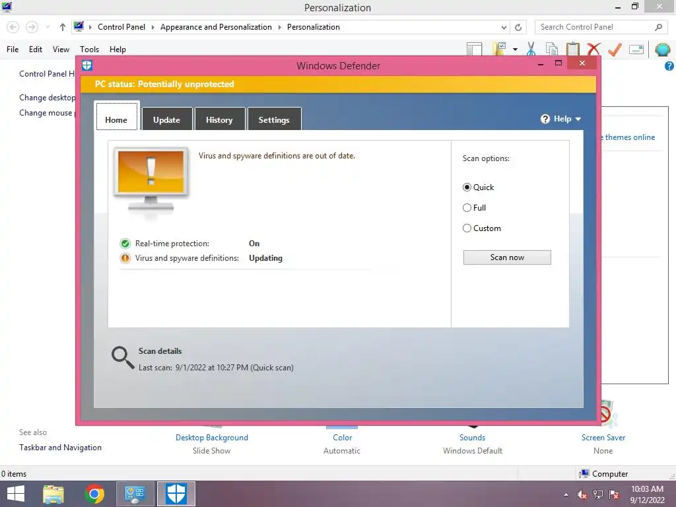Click the Forward arrow in Personalization window
The width and height of the screenshot is (676, 507).
pos(32,27)
